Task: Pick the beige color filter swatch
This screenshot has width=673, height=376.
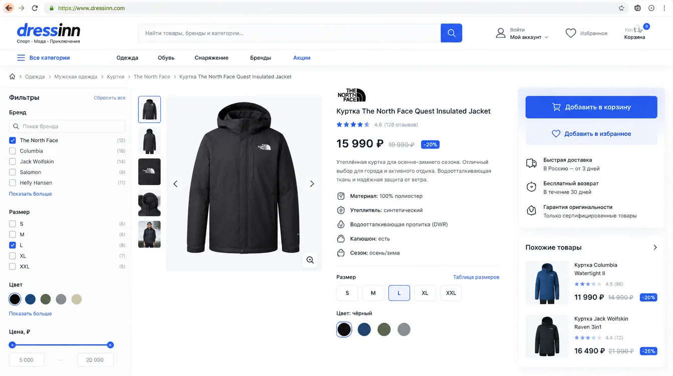Action: click(x=76, y=299)
